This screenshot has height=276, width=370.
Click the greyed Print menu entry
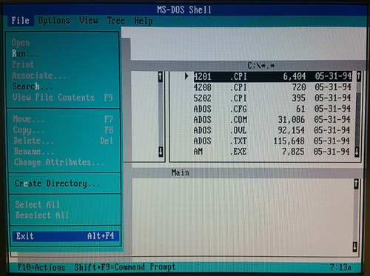[63, 64]
